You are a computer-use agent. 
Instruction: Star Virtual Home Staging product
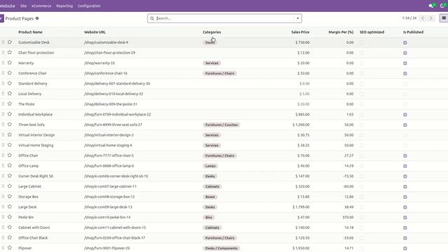pos(10,145)
